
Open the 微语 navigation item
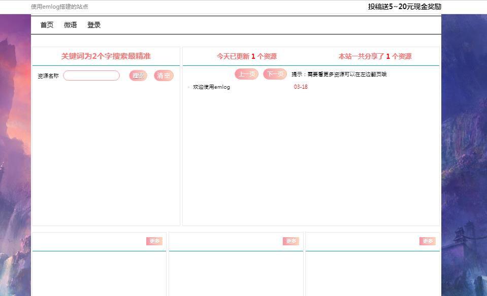[x=70, y=25]
